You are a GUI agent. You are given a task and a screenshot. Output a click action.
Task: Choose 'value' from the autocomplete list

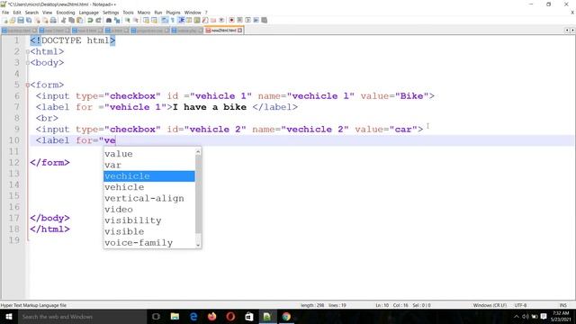[x=149, y=154]
